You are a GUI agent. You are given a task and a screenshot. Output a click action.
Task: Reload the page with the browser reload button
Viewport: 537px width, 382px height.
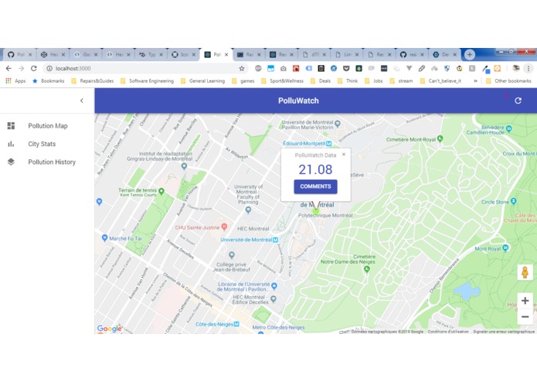click(33, 68)
